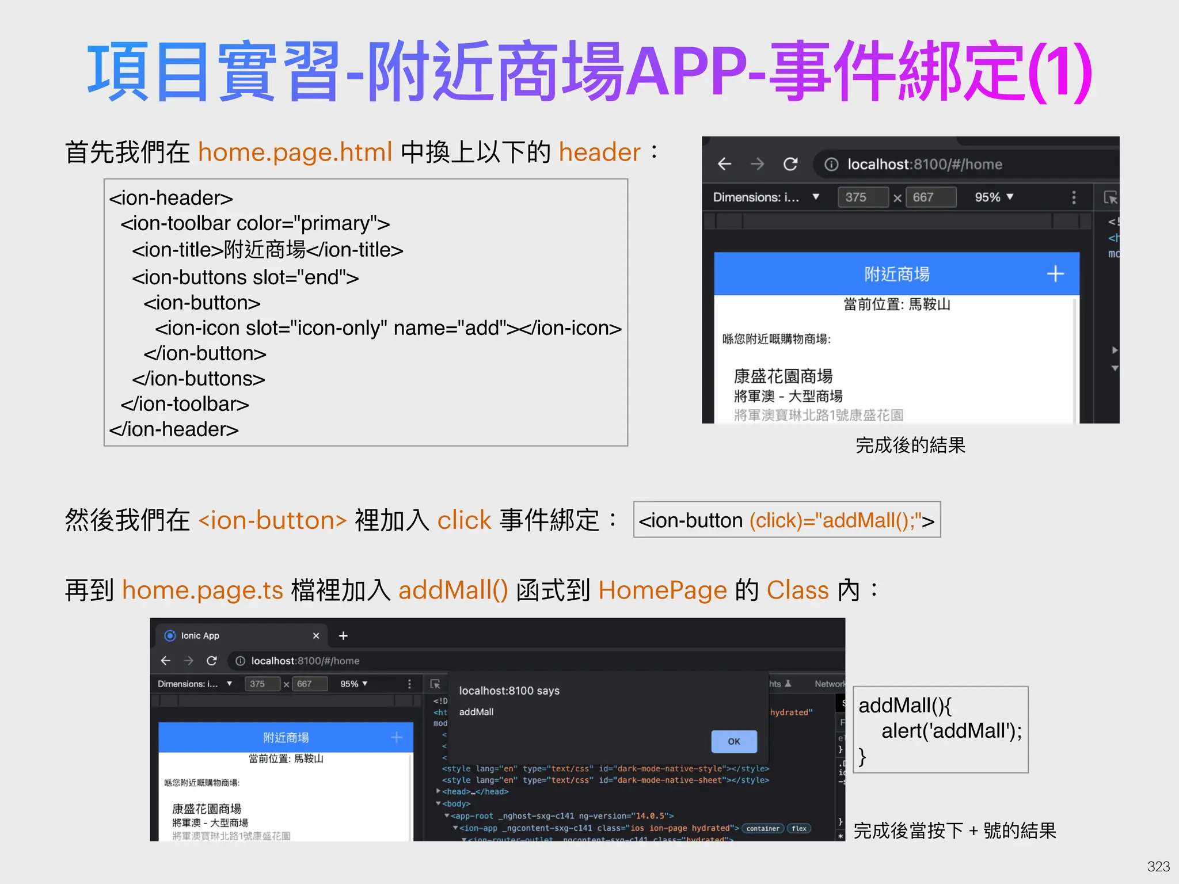Expand the collapsed <head> node in devtools
This screenshot has width=1179, height=884.
click(438, 791)
